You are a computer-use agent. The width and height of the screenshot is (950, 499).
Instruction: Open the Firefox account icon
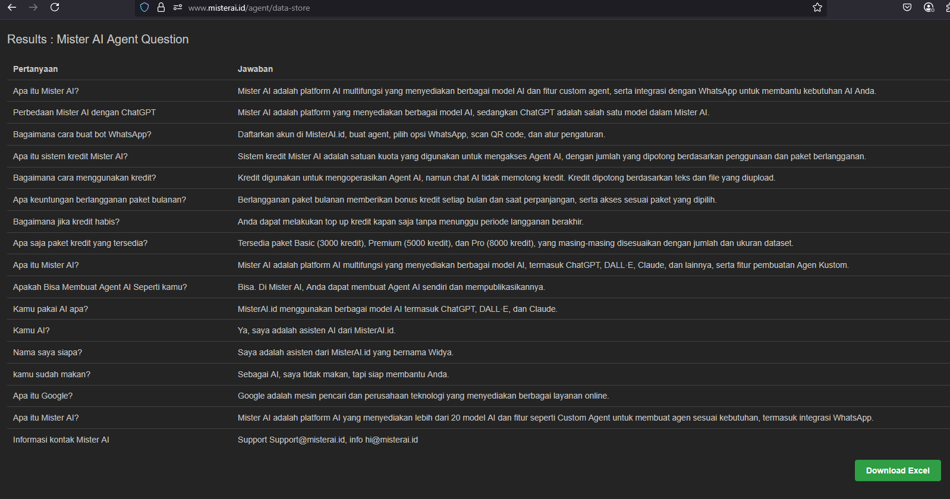click(x=929, y=8)
